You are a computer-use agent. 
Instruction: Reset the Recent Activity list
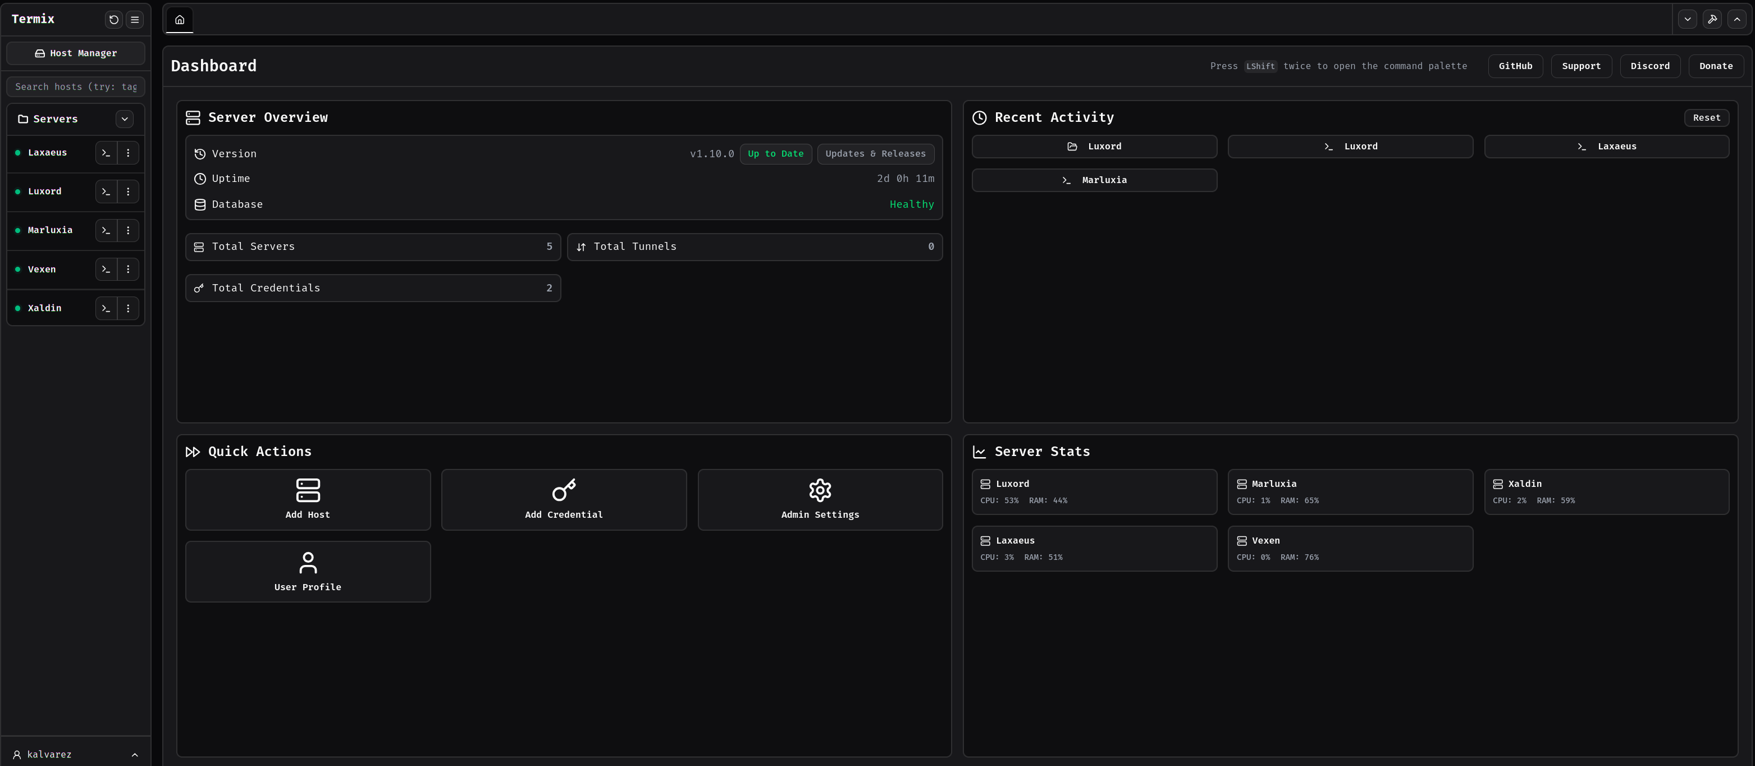(x=1706, y=118)
